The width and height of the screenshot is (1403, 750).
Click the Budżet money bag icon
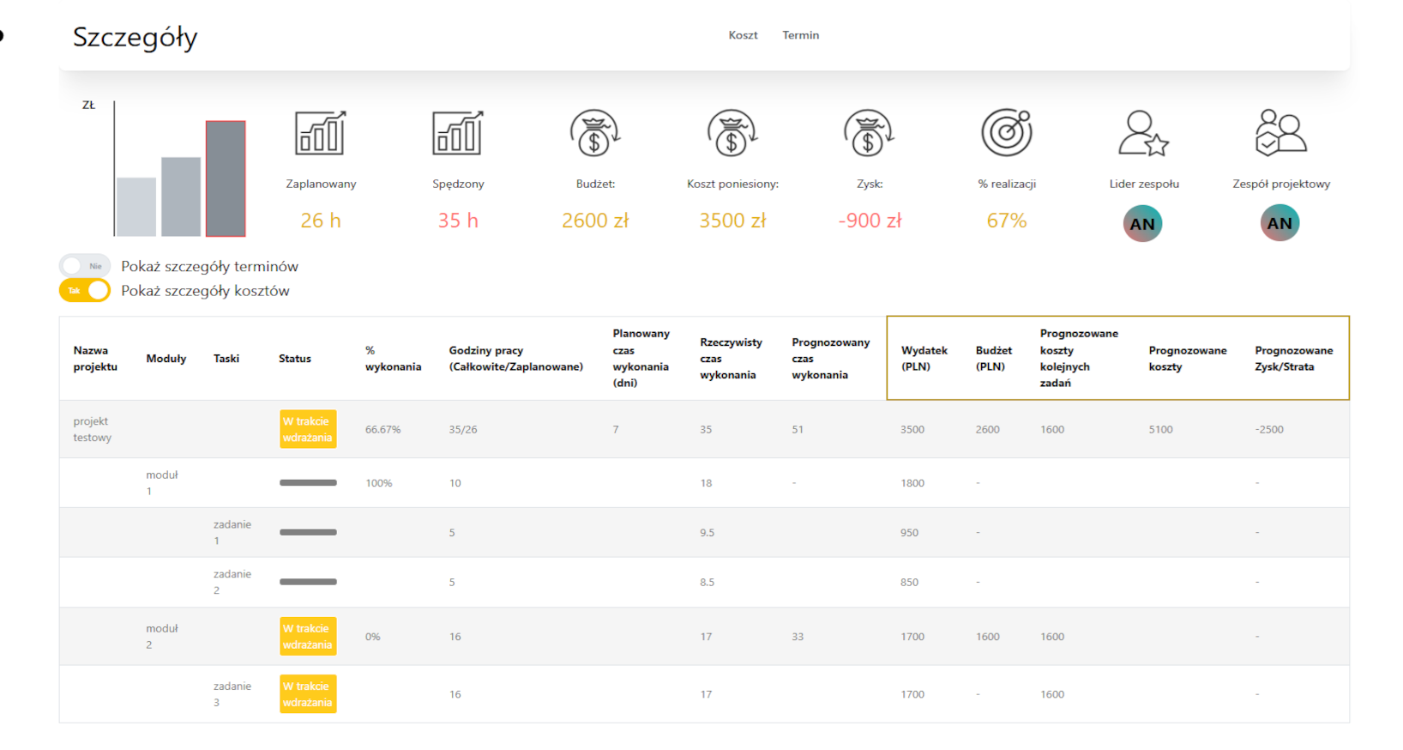click(595, 133)
